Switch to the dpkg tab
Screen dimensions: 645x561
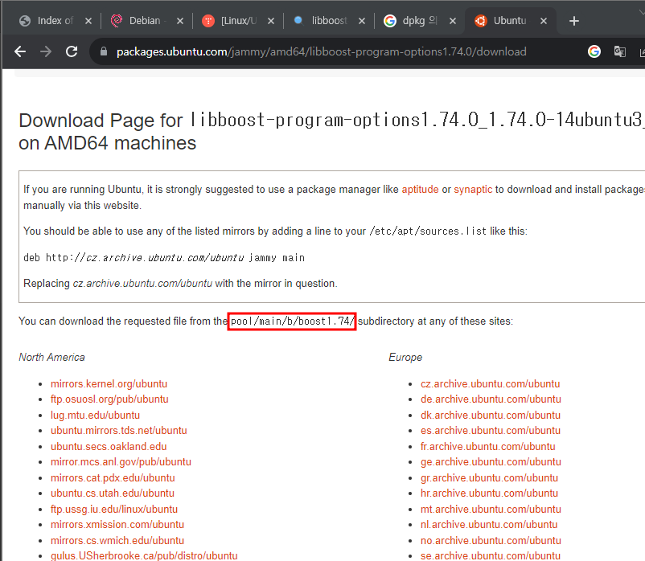pos(417,21)
